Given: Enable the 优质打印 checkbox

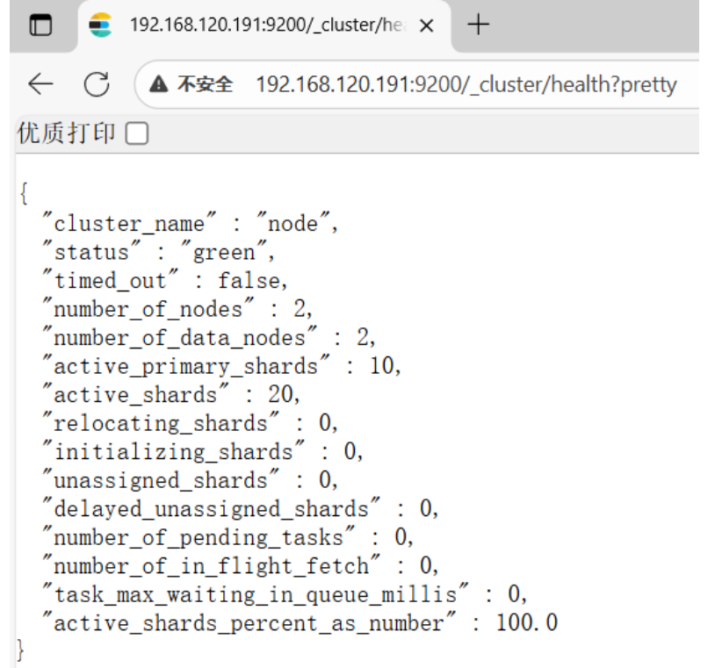Looking at the screenshot, I should pos(137,134).
